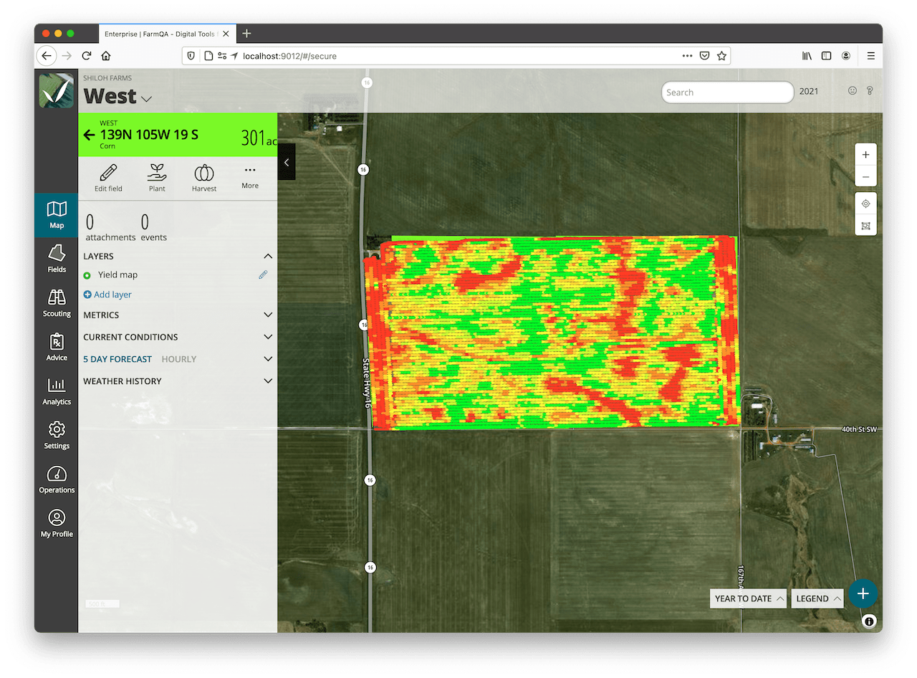The image size is (917, 678).
Task: Toggle the Yield map layer radio
Action: click(x=87, y=275)
